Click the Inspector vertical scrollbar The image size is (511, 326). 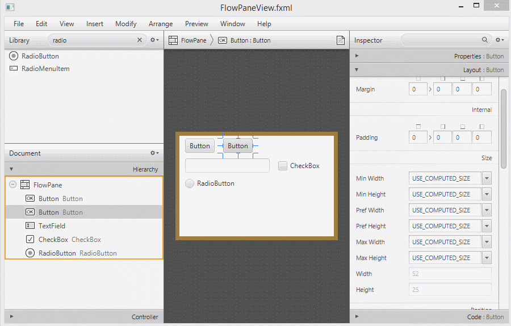pos(503,128)
